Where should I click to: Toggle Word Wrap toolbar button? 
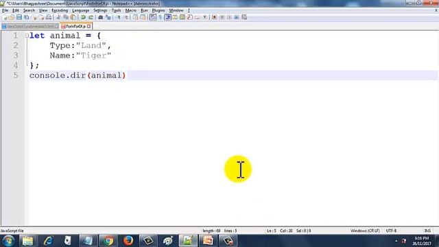pos(152,17)
